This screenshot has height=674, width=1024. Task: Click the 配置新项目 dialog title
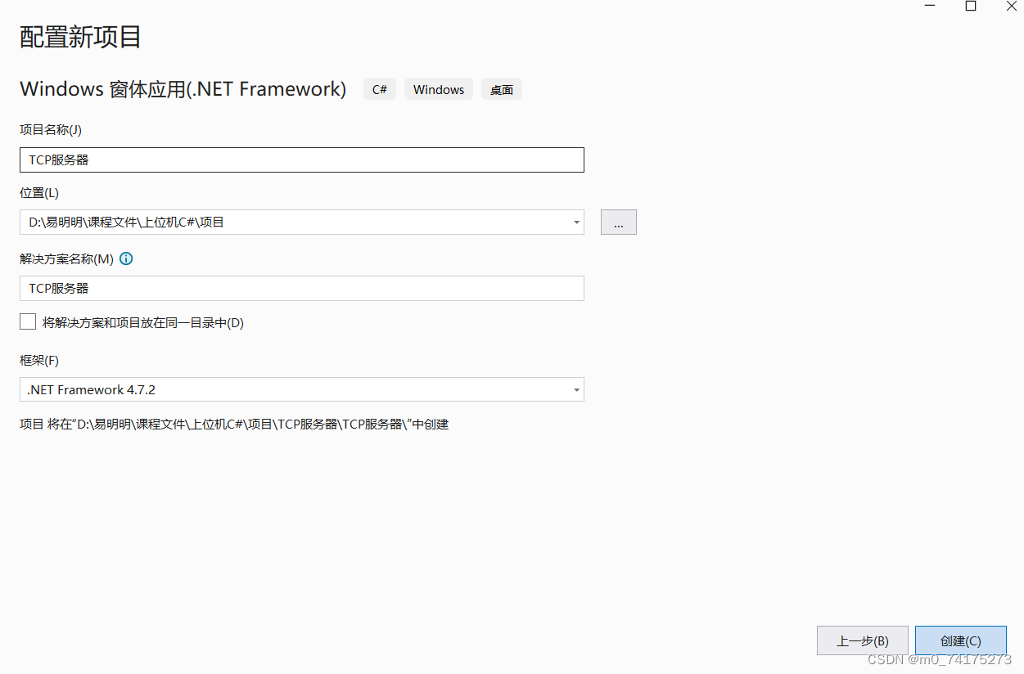79,38
